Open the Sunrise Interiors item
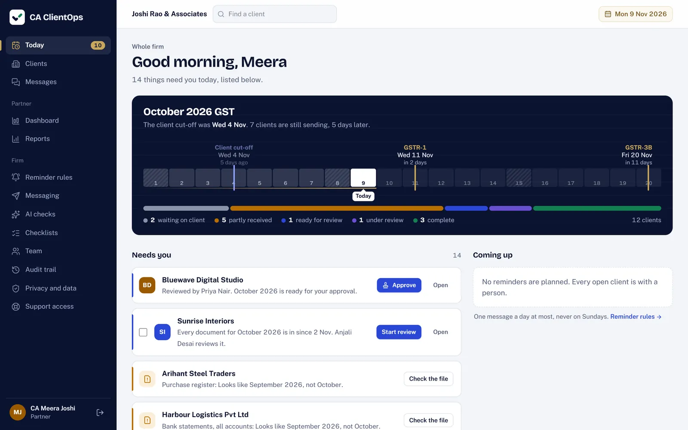 click(440, 332)
